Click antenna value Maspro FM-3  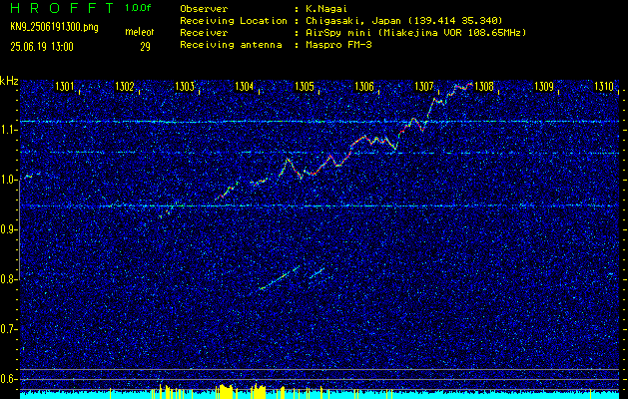[338, 45]
